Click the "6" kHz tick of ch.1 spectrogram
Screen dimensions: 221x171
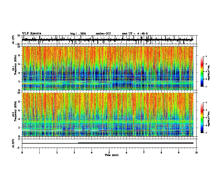click(19, 64)
